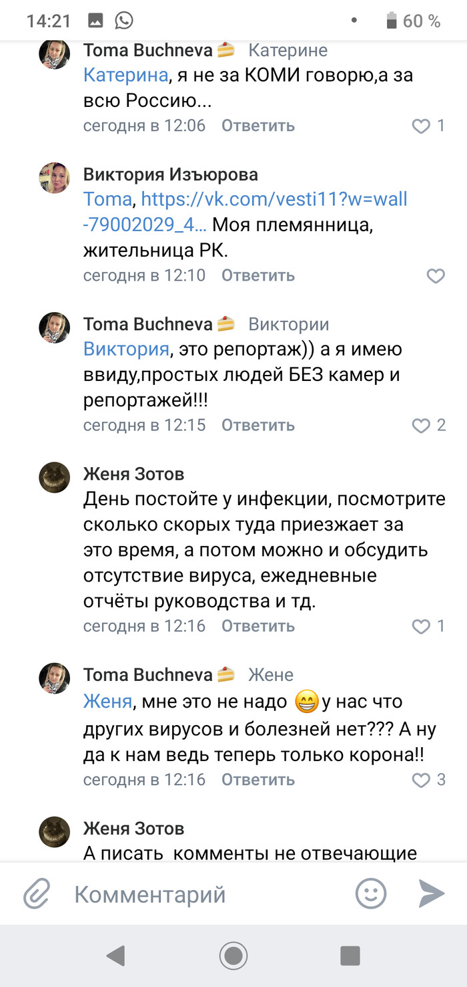
Task: Open Виктория Изъюрова's profile avatar
Action: 55,178
